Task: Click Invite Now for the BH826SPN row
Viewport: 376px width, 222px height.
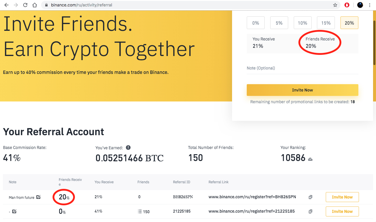Action: pyautogui.click(x=342, y=197)
